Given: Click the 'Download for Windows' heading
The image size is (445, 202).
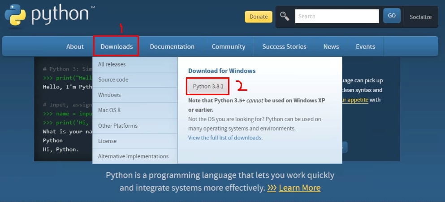Looking at the screenshot, I should (x=222, y=71).
